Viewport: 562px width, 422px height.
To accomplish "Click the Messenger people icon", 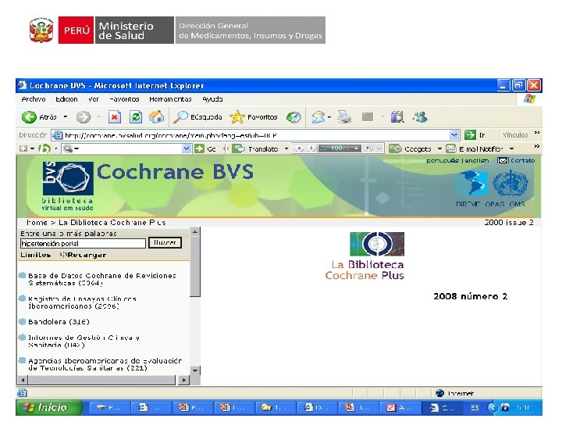I will tap(419, 117).
